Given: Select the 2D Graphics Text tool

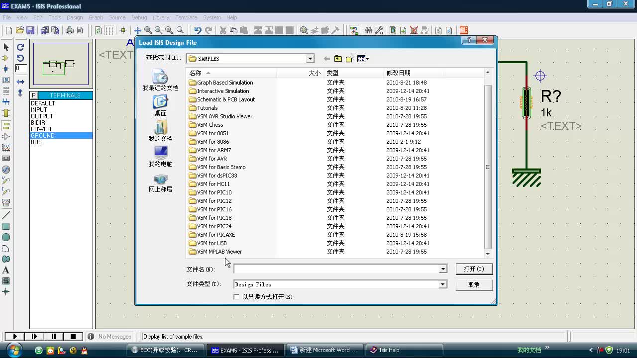Looking at the screenshot, I should [6, 270].
